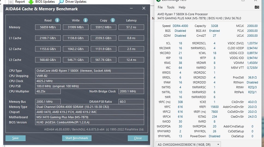Minimize the AIDA64 benchmark window
Image resolution: width=264 pixels, height=147 pixels.
(x=131, y=8)
